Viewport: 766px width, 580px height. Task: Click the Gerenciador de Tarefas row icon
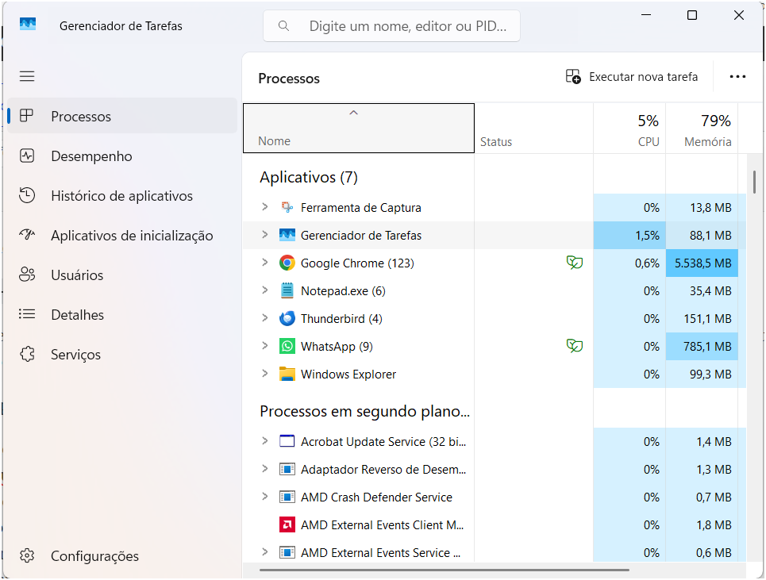pyautogui.click(x=287, y=235)
